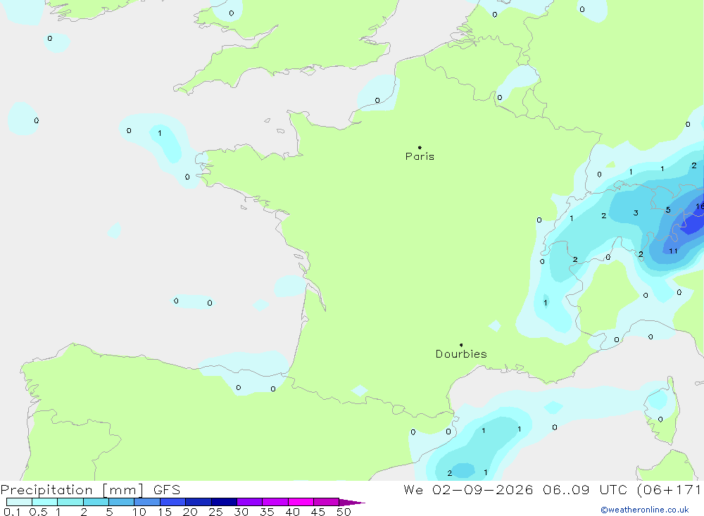
Task: Click the '50' legend scale label
Action: pos(344,512)
